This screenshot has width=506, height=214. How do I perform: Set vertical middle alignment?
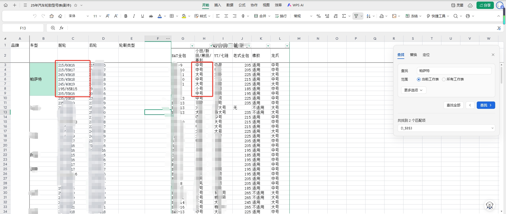[243, 16]
